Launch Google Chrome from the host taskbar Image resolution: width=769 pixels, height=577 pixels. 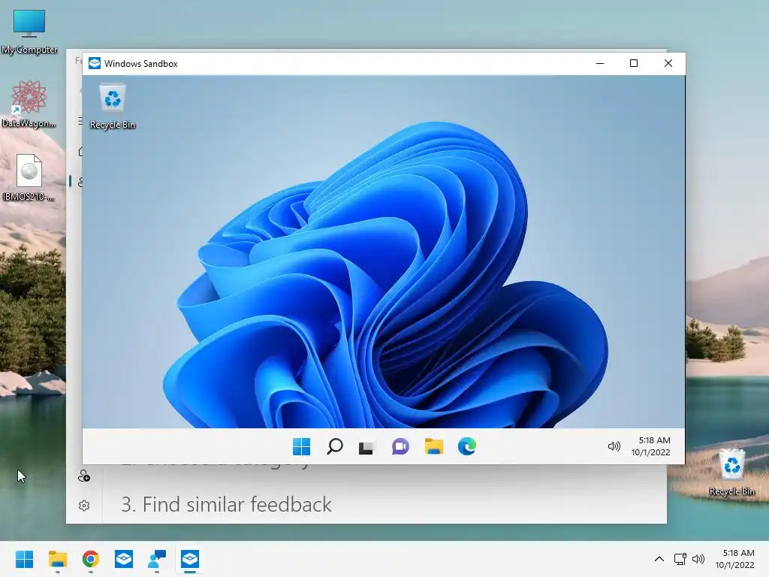coord(91,559)
